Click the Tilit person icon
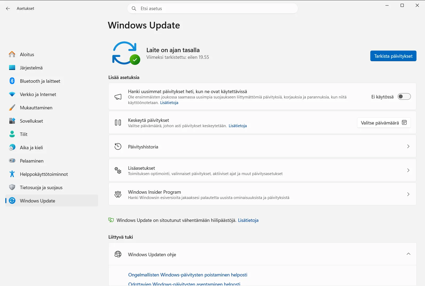Image resolution: width=425 pixels, height=286 pixels. 12,134
